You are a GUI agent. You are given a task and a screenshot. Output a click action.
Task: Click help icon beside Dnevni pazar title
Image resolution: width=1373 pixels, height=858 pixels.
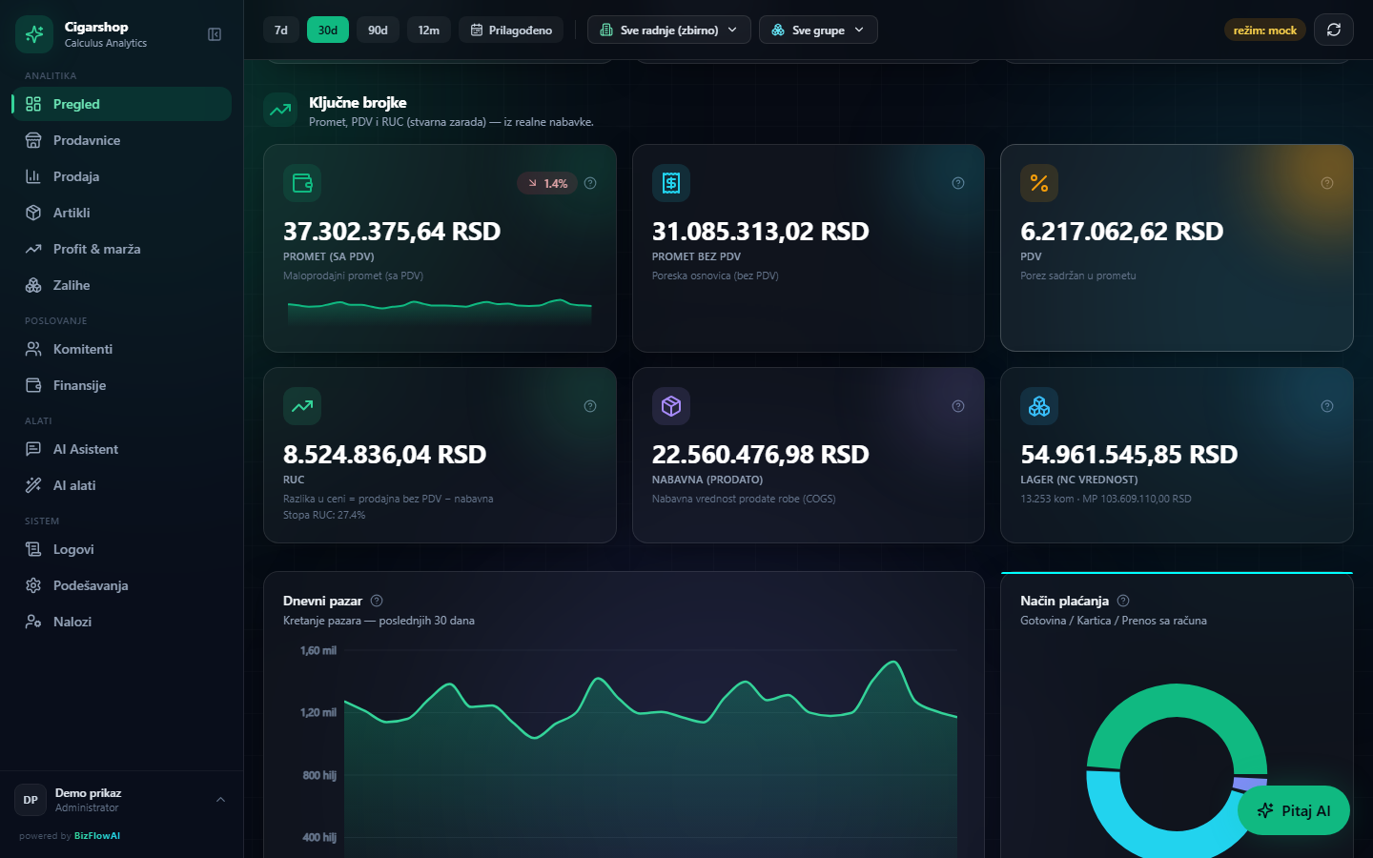377,601
